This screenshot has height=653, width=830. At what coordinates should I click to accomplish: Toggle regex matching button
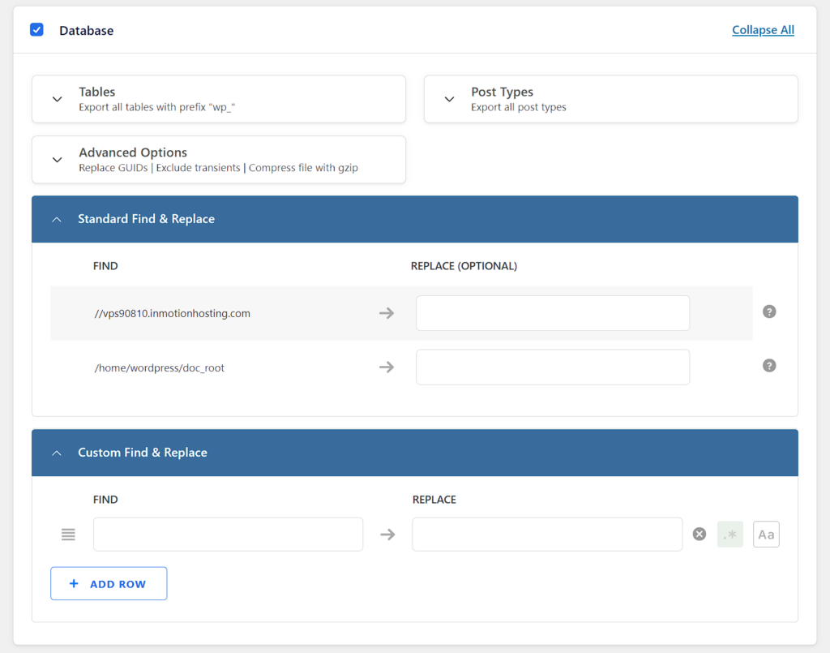pos(729,534)
